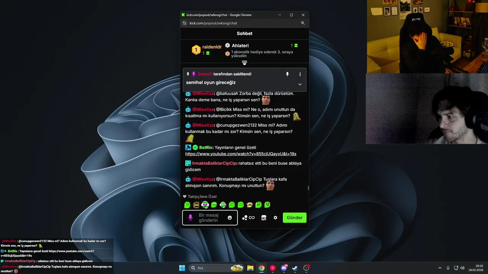Click the tray microphone status icon
The height and width of the screenshot is (274, 488).
pyautogui.click(x=448, y=268)
